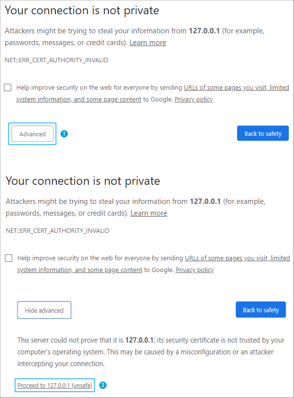
Task: Collapse details with Hide advanced button
Action: (x=44, y=310)
